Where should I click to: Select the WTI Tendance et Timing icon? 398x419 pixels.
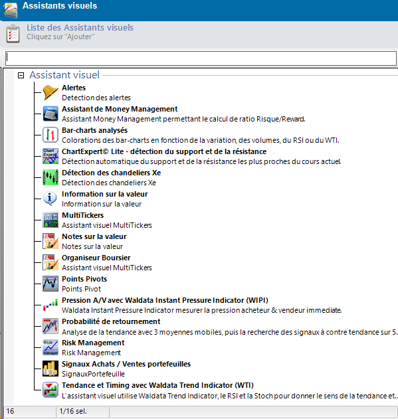[50, 390]
